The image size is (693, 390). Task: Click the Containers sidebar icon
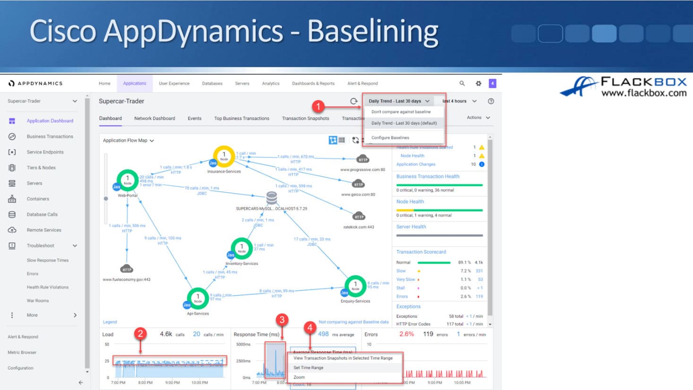(x=12, y=199)
